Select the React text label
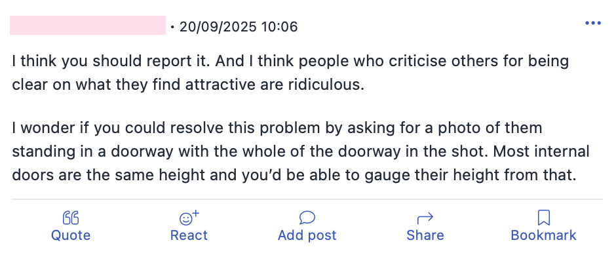This screenshot has width=616, height=253. point(189,235)
